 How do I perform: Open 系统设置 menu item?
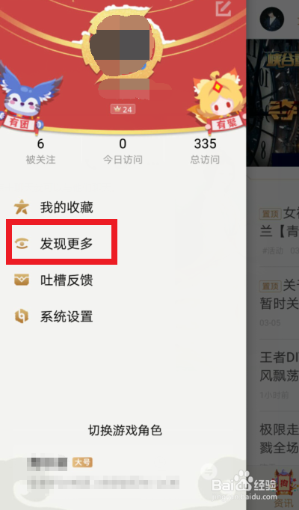click(67, 316)
